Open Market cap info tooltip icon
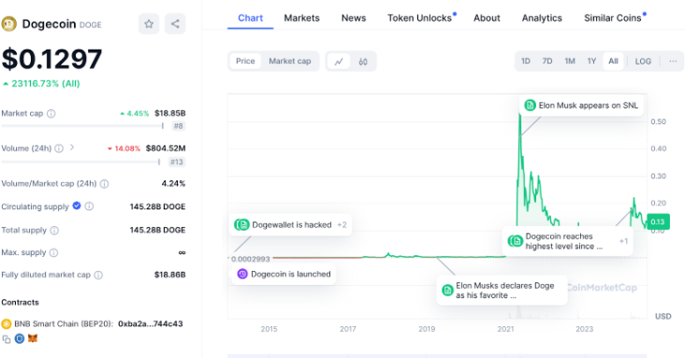Screen dimensions: 685x358 [x=51, y=113]
